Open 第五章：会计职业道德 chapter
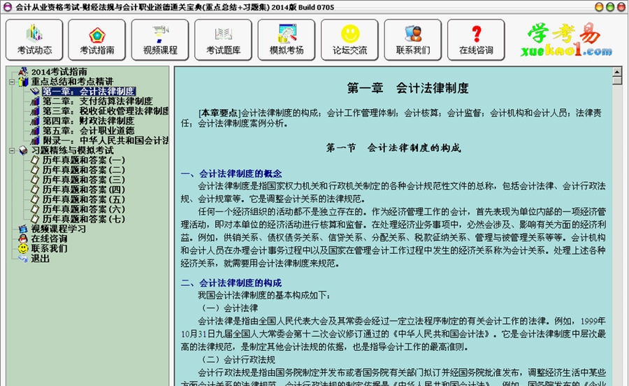629x386 pixels. point(88,130)
